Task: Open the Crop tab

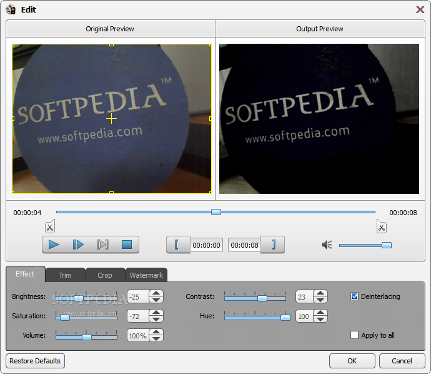Action: click(105, 275)
